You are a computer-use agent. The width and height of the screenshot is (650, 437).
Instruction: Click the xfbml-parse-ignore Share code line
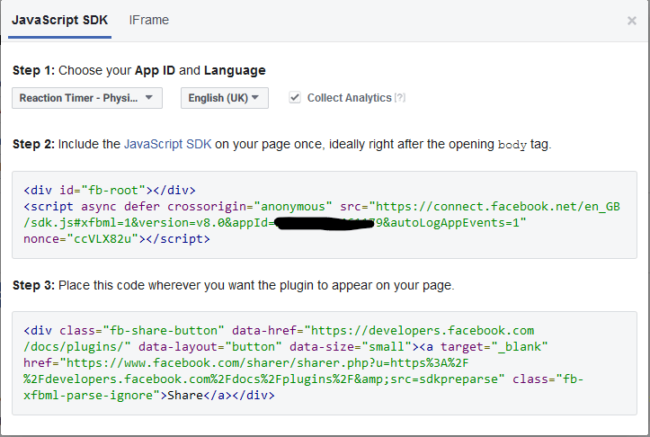(149, 395)
